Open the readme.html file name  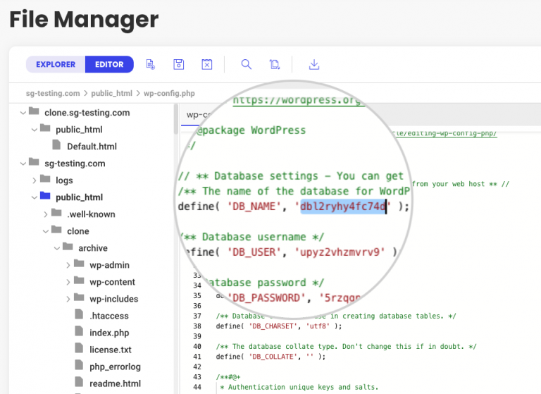pos(116,383)
